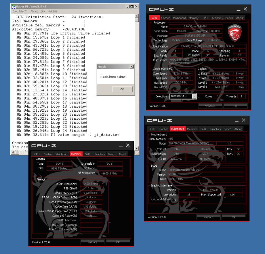Switch to Graphics tab in top CPU-Z window

217,18
